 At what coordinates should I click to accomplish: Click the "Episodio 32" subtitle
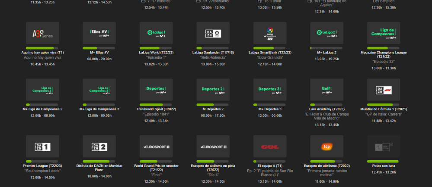pyautogui.click(x=384, y=62)
